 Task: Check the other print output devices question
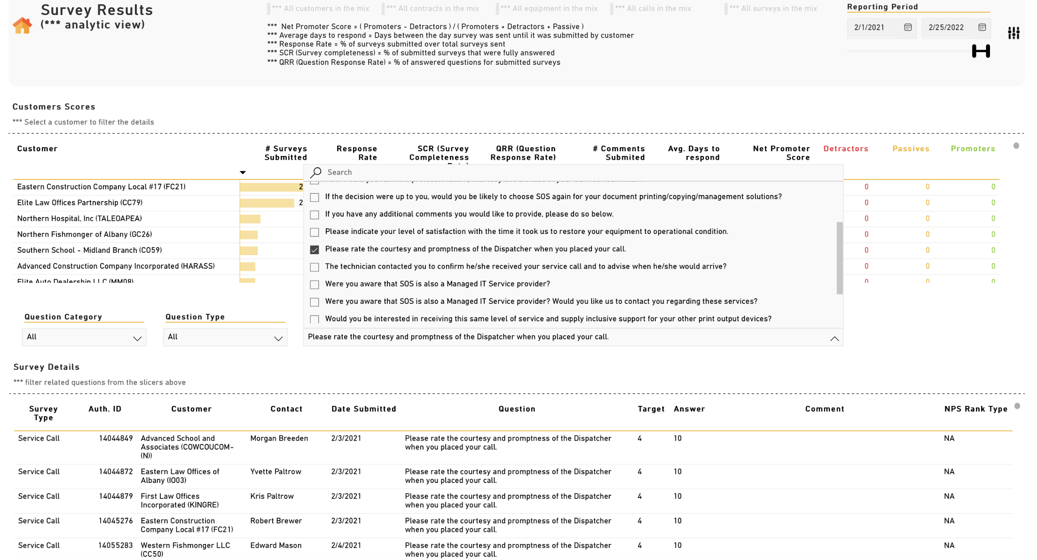pos(314,319)
